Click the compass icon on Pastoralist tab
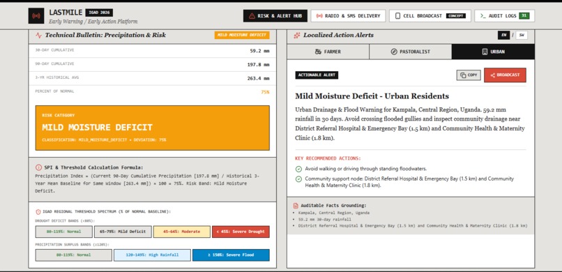The height and width of the screenshot is (272, 562). [x=394, y=52]
